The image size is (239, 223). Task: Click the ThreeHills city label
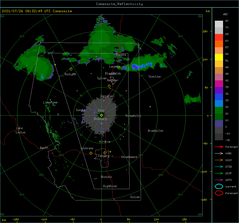(x=133, y=116)
